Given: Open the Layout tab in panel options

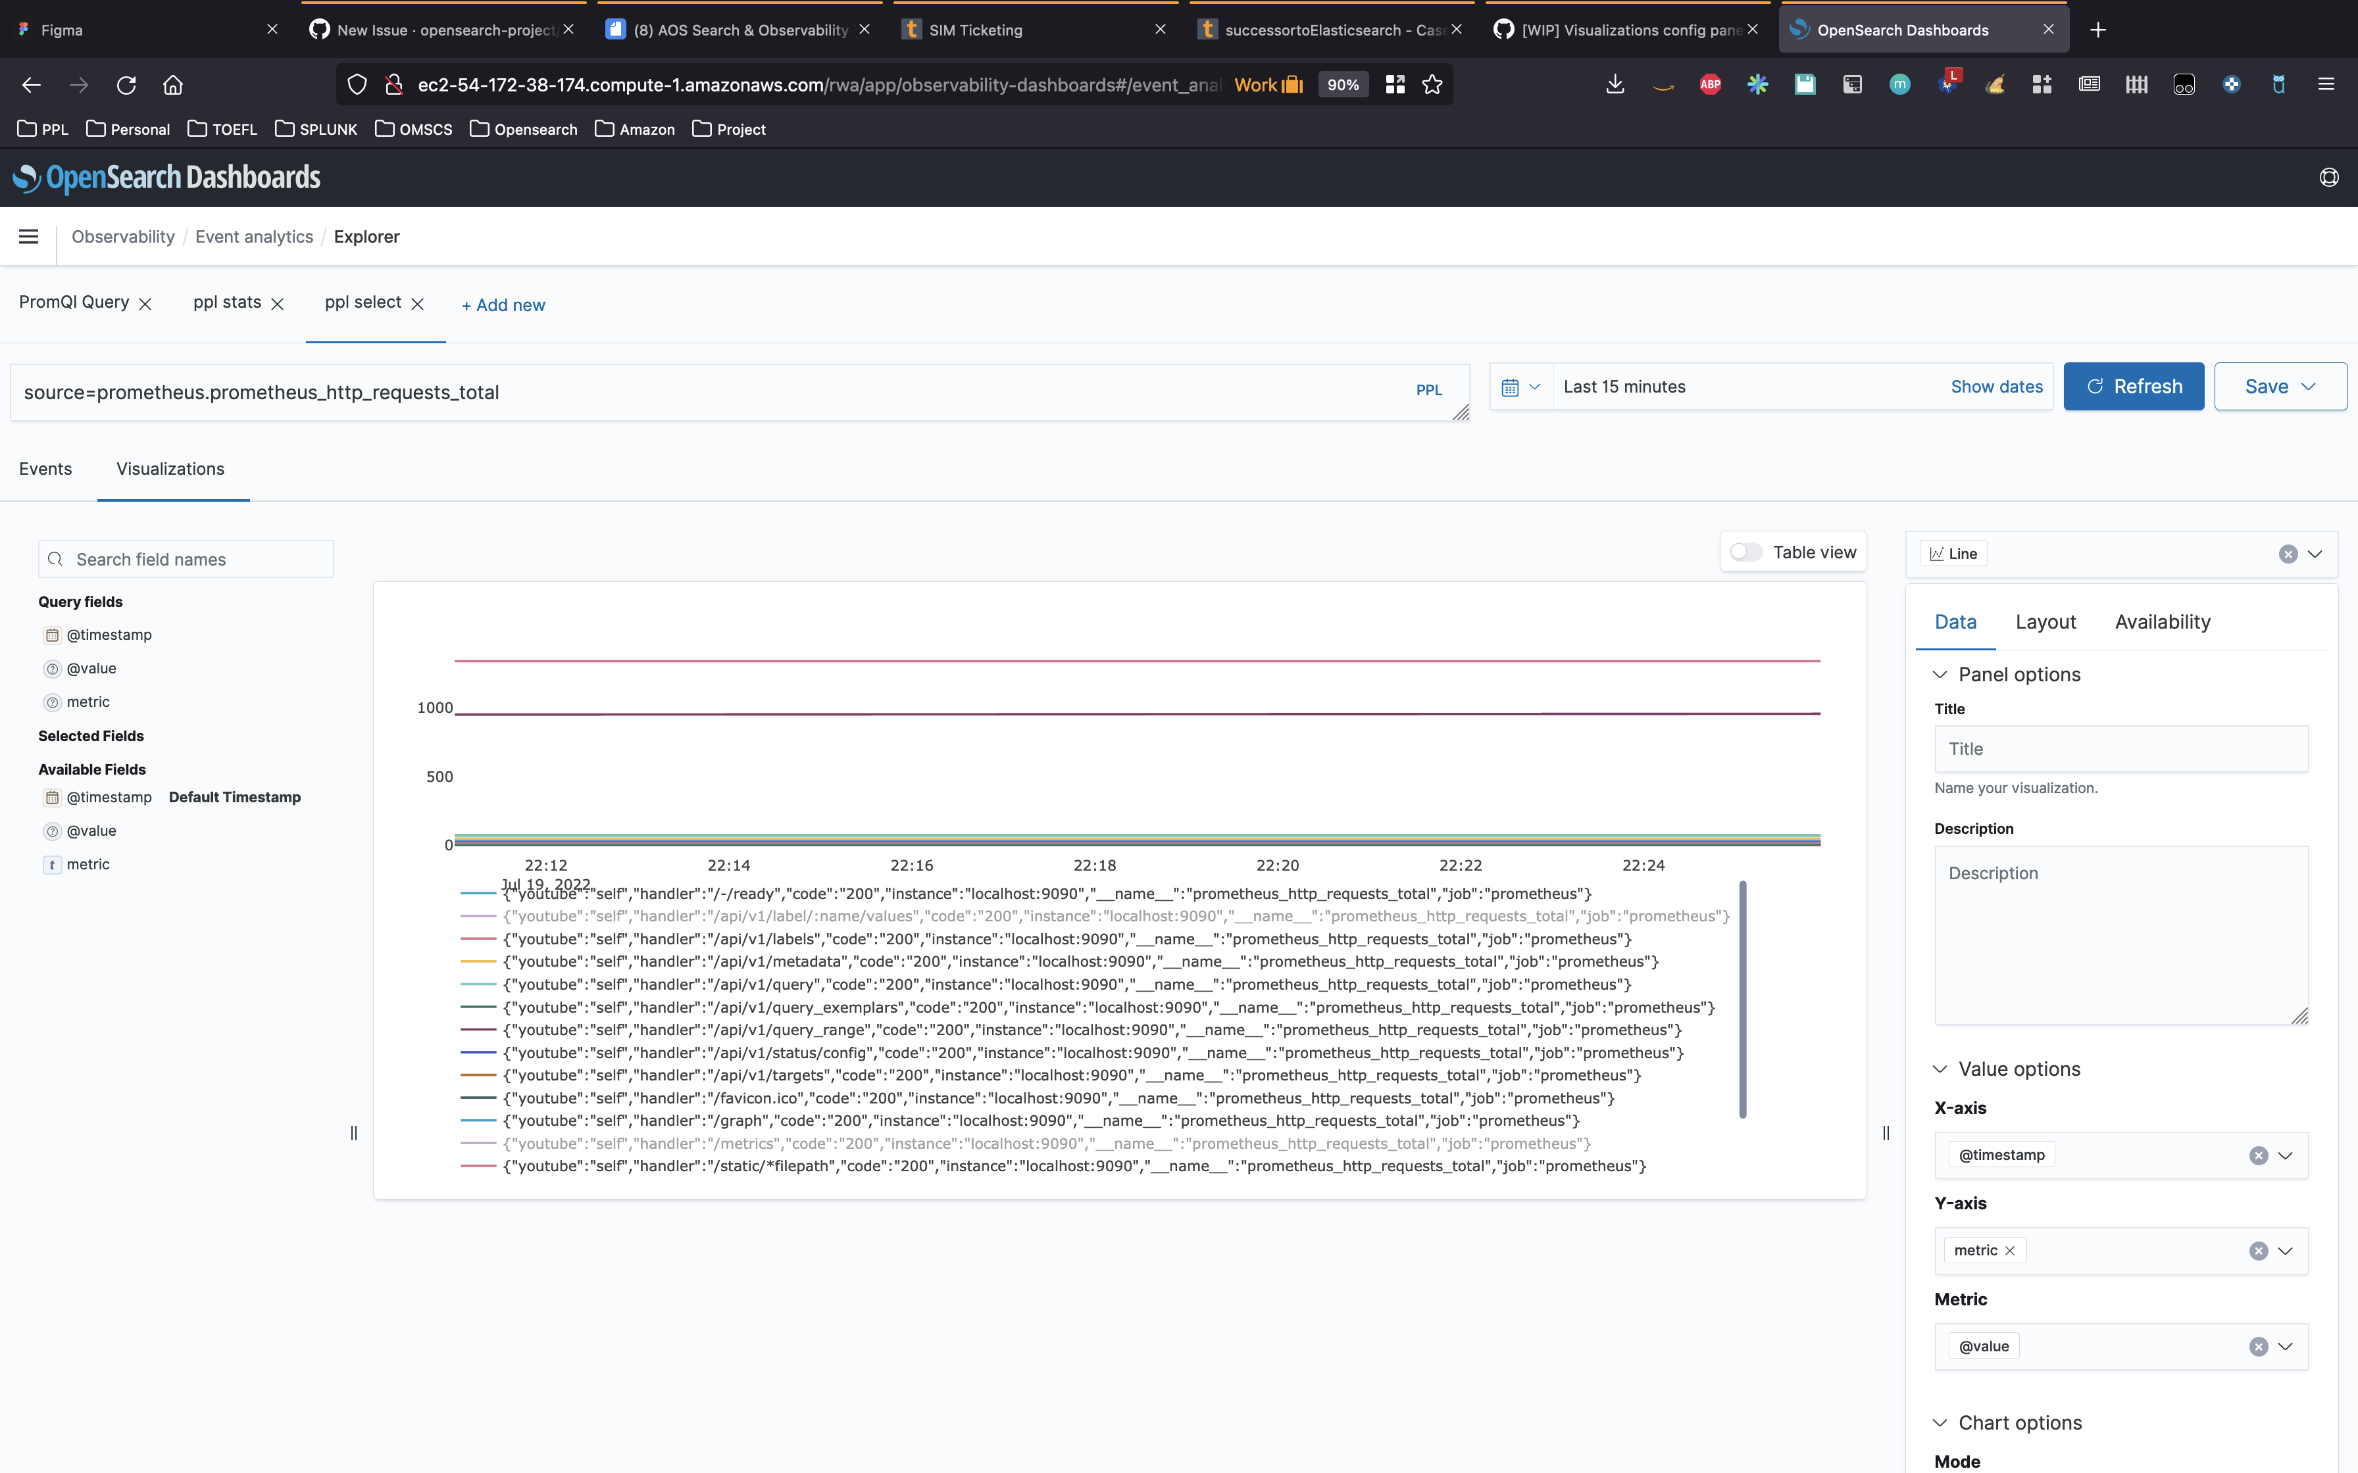Looking at the screenshot, I should click(2044, 621).
